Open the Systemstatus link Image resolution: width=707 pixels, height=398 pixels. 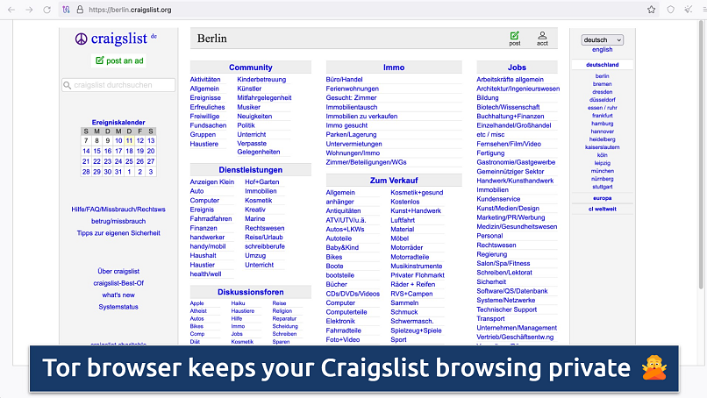(x=118, y=307)
